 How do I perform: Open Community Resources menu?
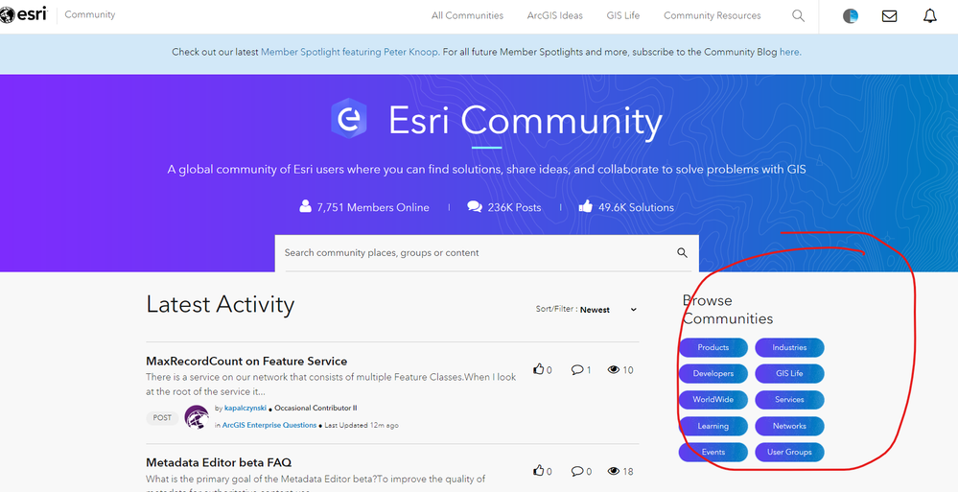pos(713,16)
